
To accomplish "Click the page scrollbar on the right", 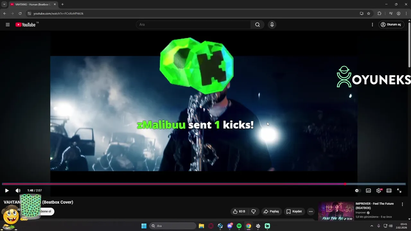I will (409, 45).
